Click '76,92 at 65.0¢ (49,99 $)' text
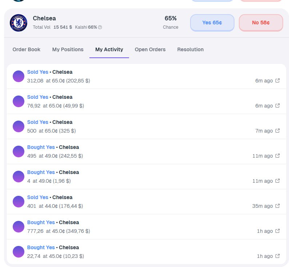 pyautogui.click(x=56, y=106)
